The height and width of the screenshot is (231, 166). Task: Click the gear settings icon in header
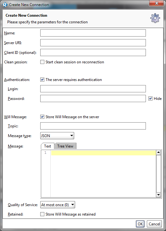click(155, 18)
